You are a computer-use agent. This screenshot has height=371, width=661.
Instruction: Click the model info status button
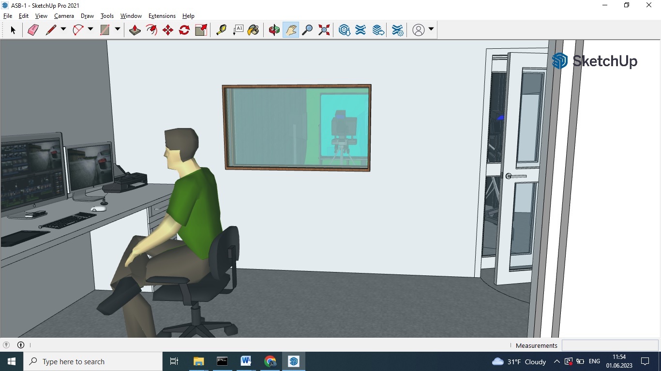click(x=21, y=345)
